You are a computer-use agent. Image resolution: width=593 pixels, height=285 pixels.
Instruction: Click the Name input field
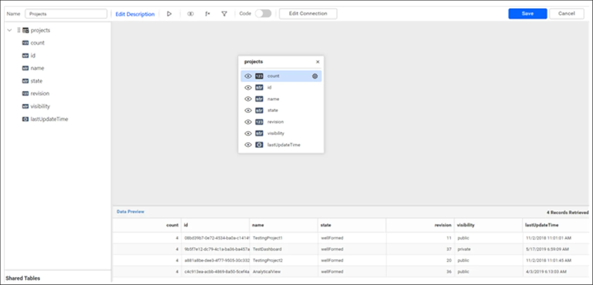click(x=66, y=14)
